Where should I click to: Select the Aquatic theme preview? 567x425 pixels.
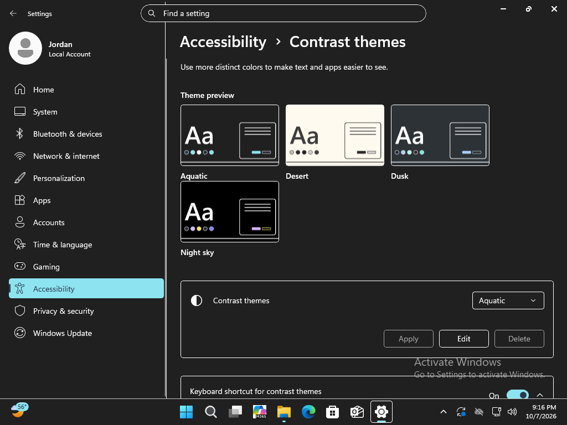(x=230, y=135)
